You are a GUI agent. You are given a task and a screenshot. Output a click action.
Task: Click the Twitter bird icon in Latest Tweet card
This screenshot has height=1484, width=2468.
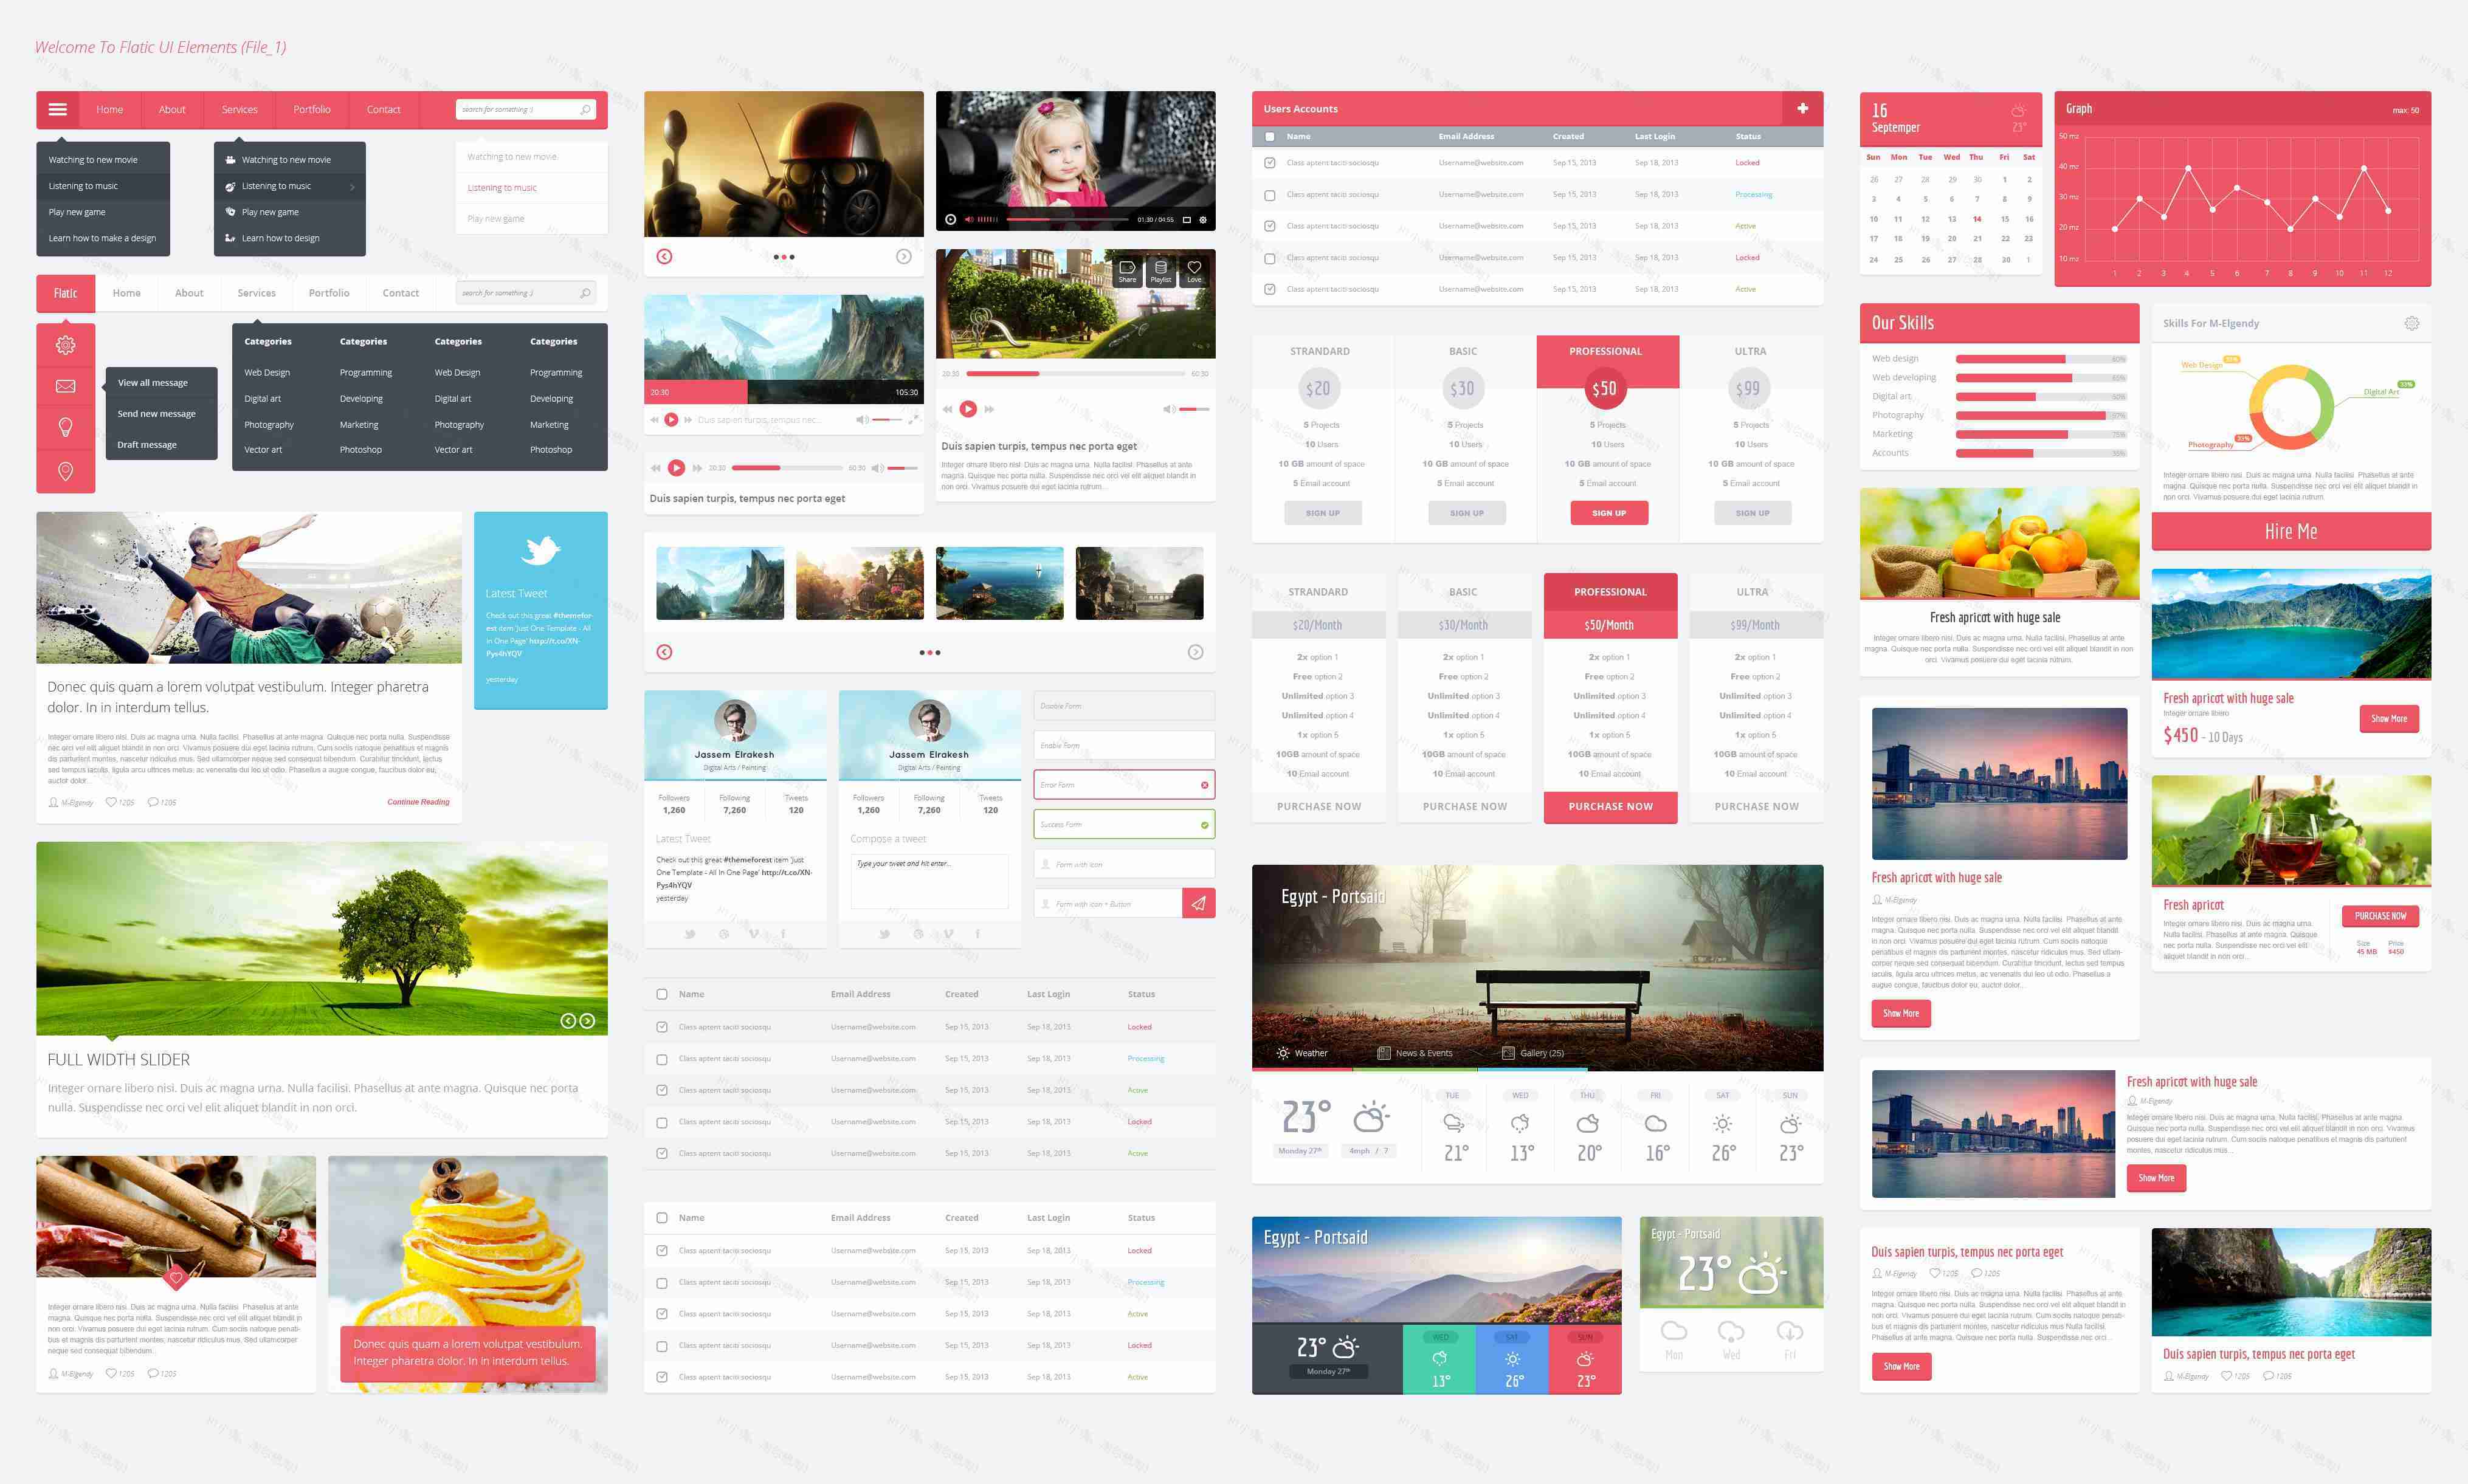[x=540, y=550]
